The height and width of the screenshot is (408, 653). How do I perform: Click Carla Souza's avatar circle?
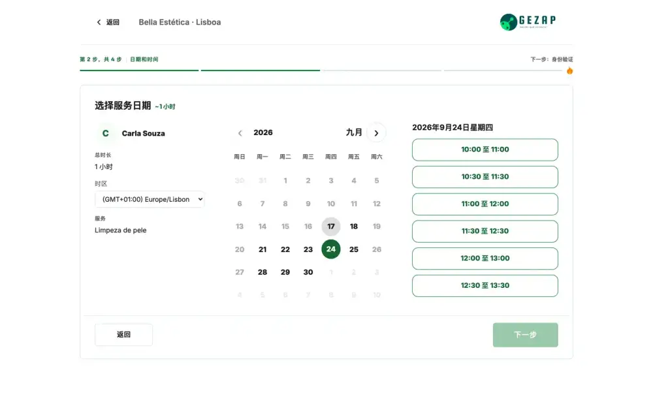coord(105,133)
